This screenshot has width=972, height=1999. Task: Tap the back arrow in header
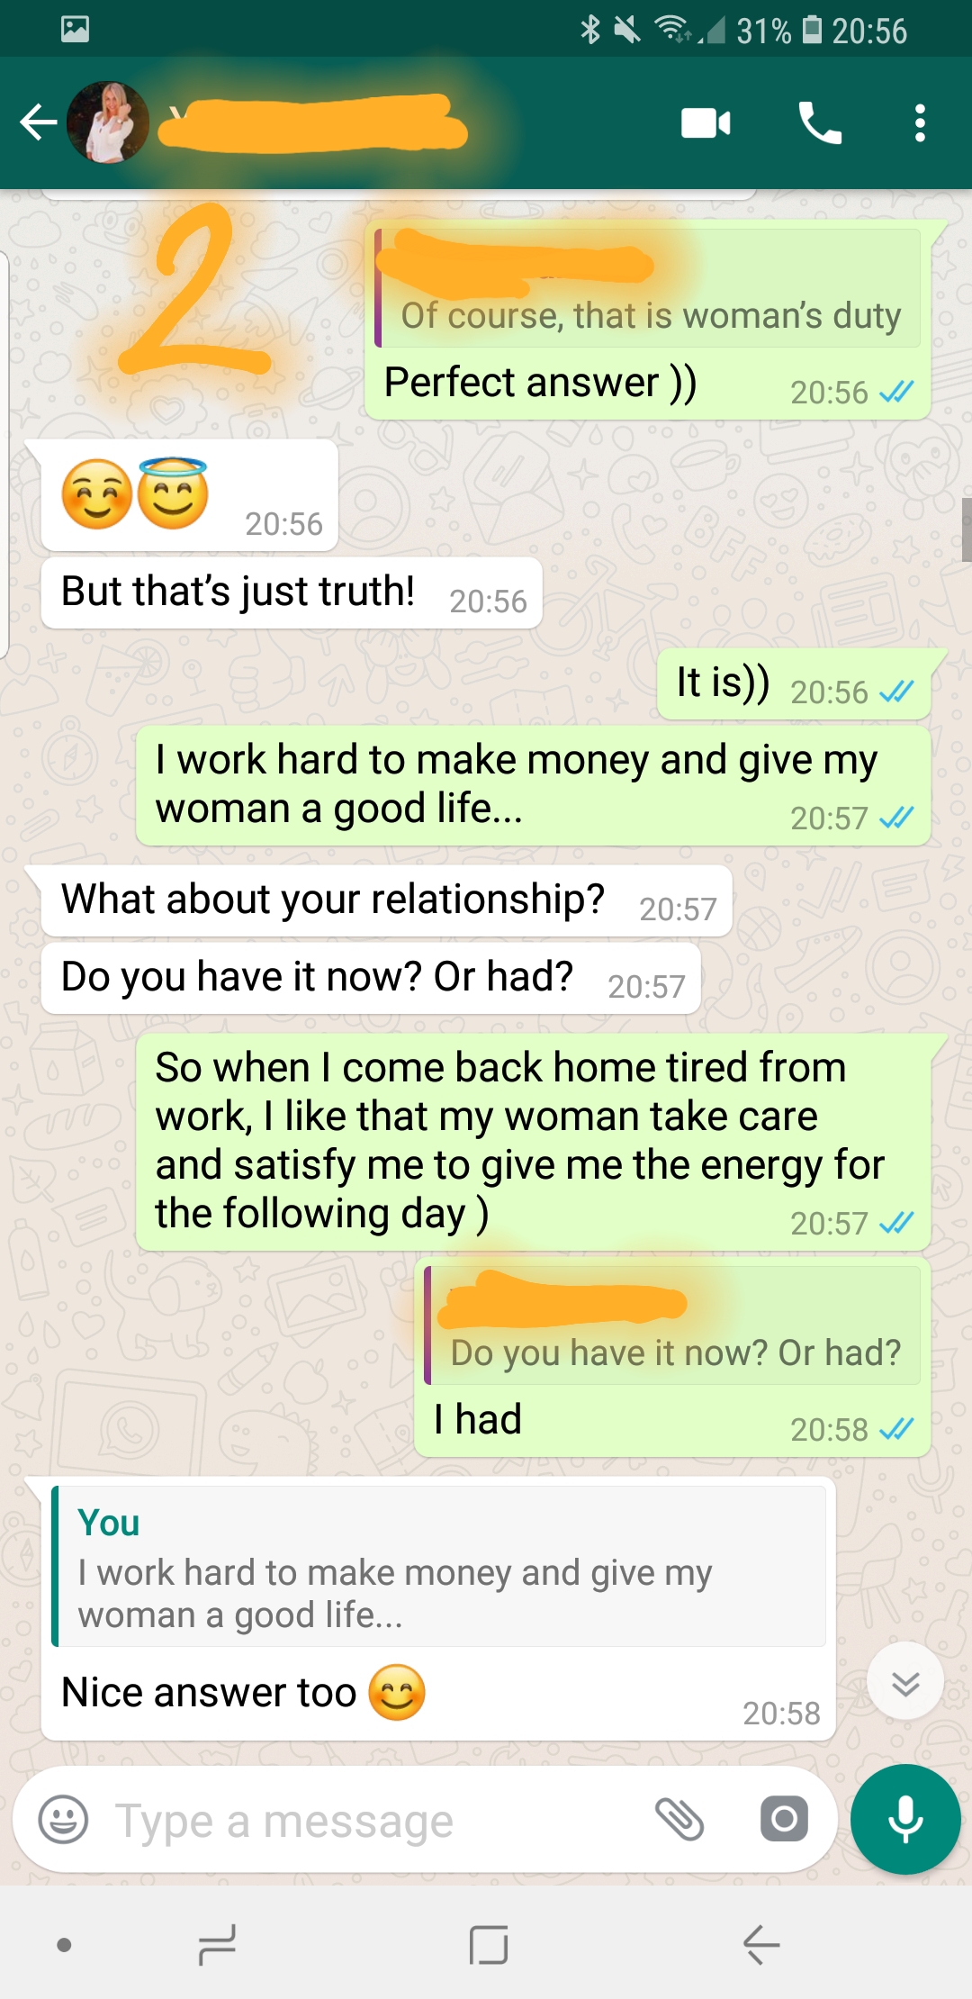pos(39,122)
